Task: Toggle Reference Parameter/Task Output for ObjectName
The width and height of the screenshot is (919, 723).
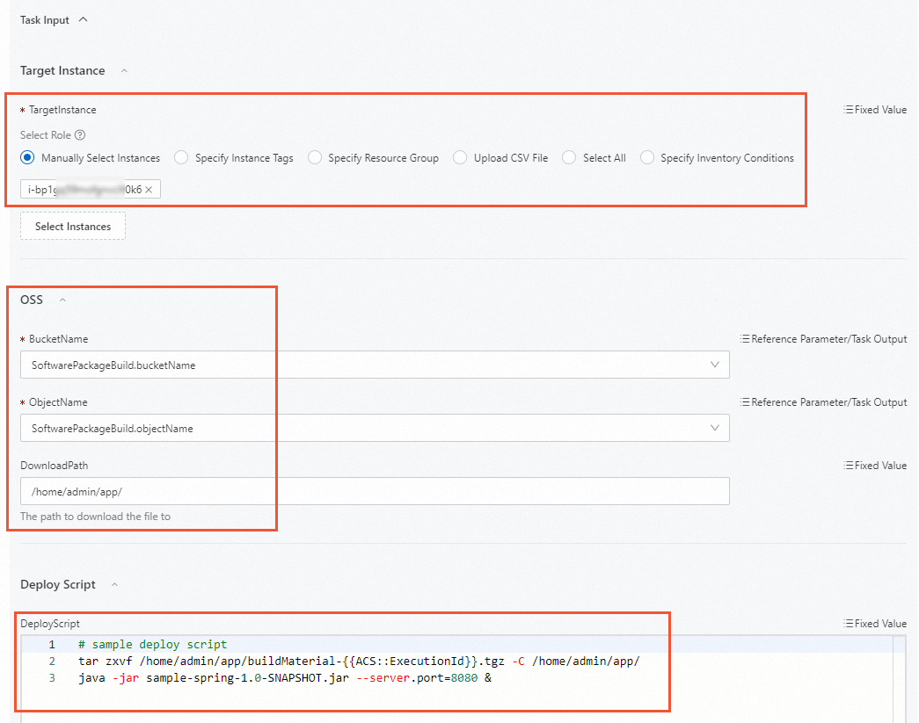Action: tap(823, 402)
